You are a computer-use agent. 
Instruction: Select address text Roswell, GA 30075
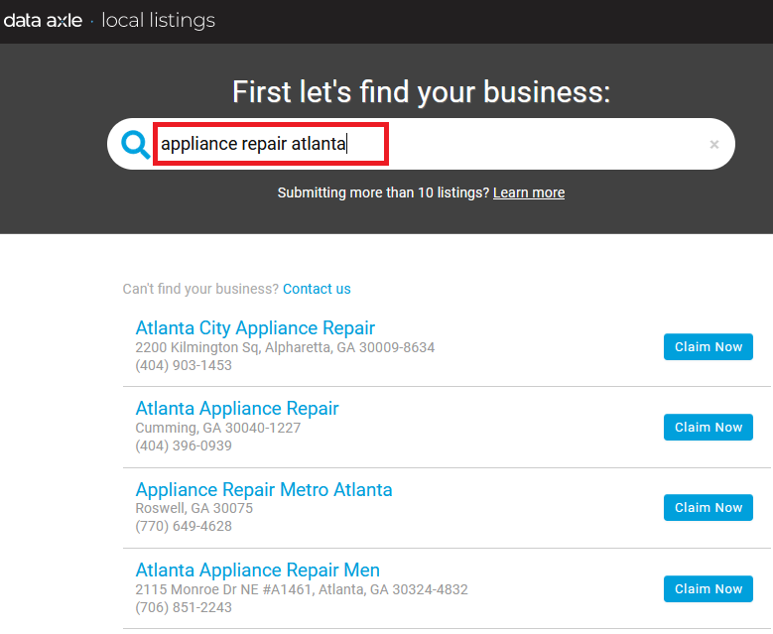194,508
